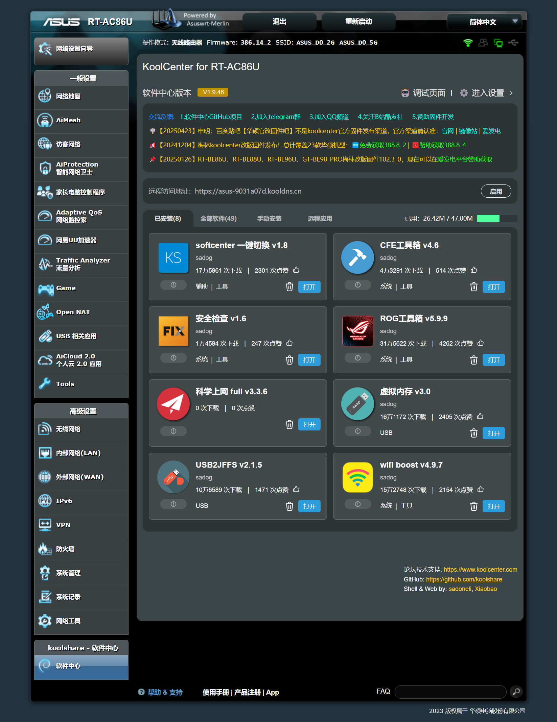Click the softcenter KS app icon
This screenshot has height=722, width=557.
173,258
